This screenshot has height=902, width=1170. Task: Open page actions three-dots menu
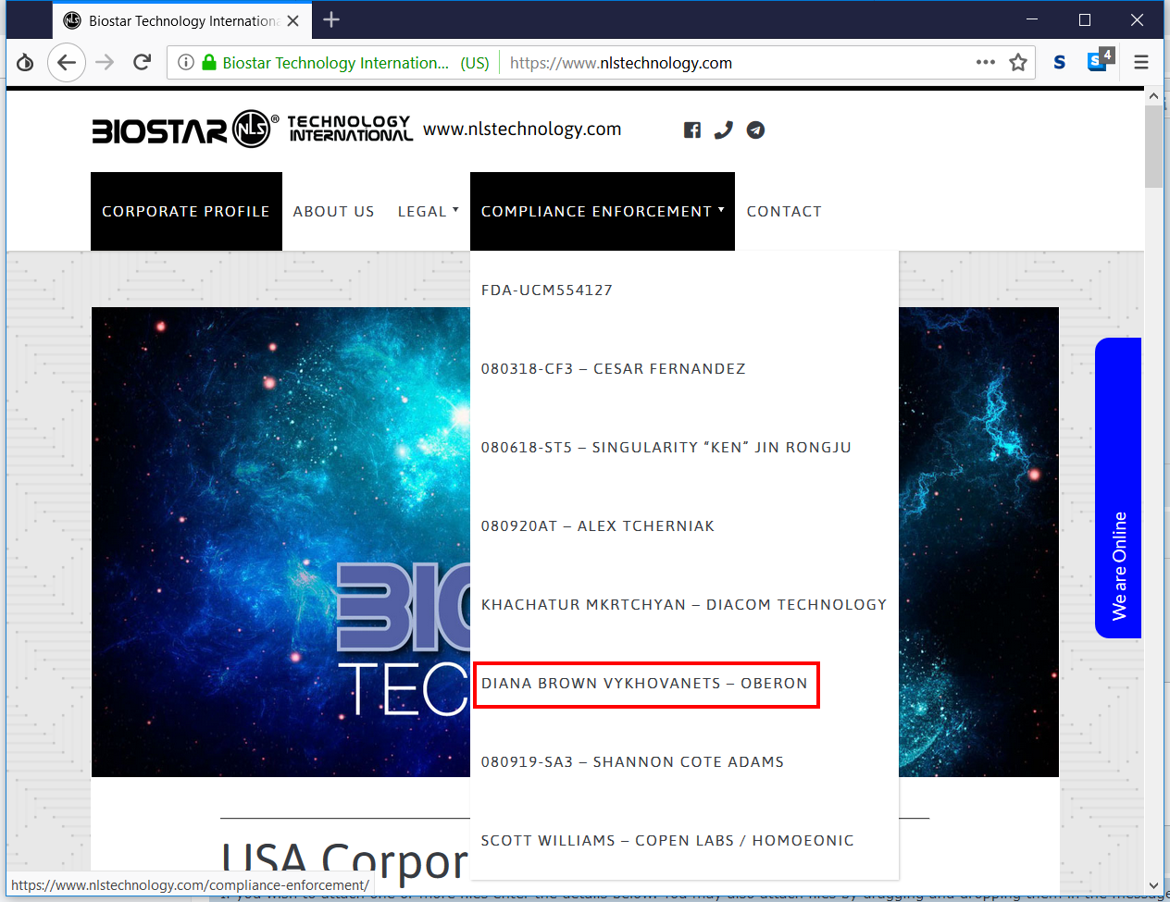(985, 63)
